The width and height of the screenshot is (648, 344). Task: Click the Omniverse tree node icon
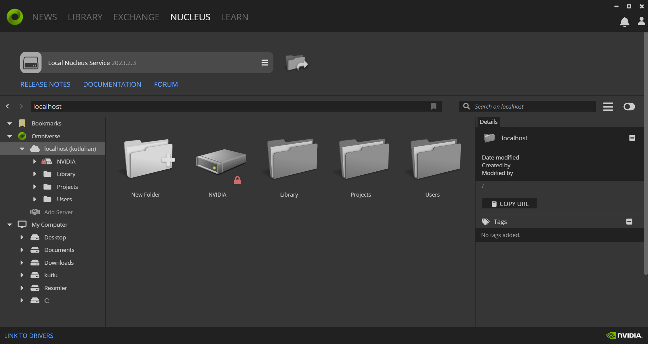point(22,136)
